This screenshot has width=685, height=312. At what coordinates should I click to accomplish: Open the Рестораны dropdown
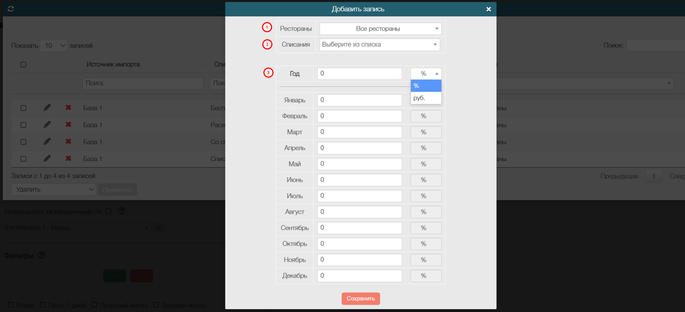click(x=380, y=29)
